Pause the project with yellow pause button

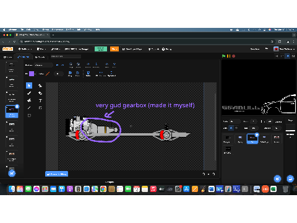pyautogui.click(x=228, y=56)
